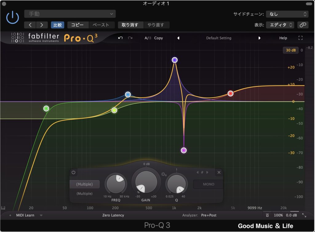This screenshot has height=232, width=315.
Task: Click the 9099 Hz frequency readout
Action: (x=255, y=208)
